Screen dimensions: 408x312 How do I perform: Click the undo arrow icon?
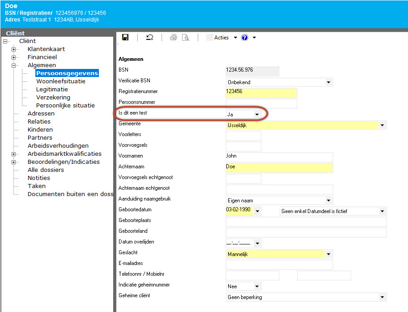pos(150,38)
